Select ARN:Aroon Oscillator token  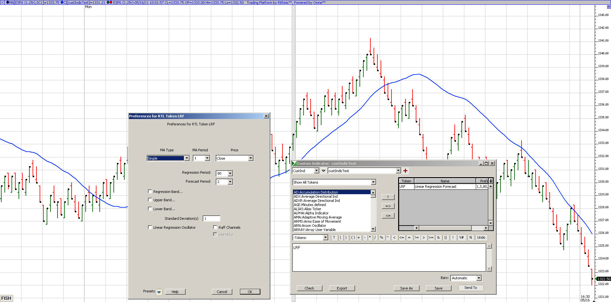(x=332, y=226)
